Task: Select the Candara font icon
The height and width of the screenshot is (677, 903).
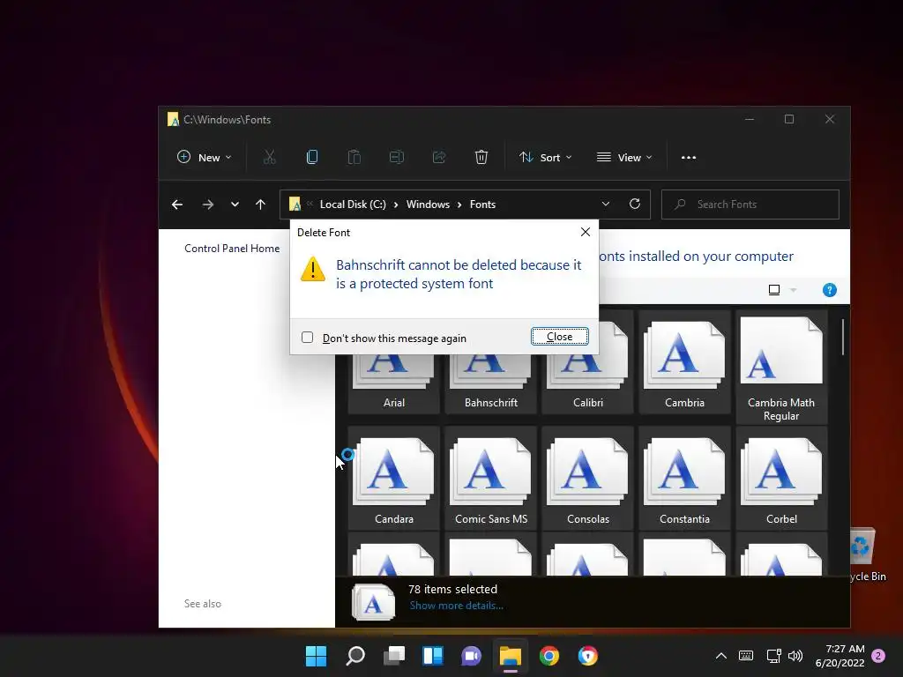Action: click(394, 479)
